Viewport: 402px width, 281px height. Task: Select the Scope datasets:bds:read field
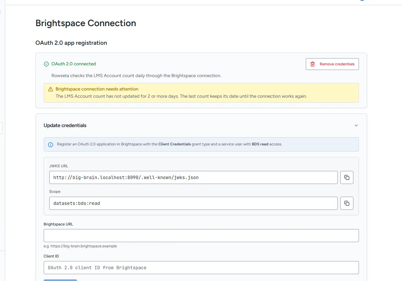pos(193,203)
